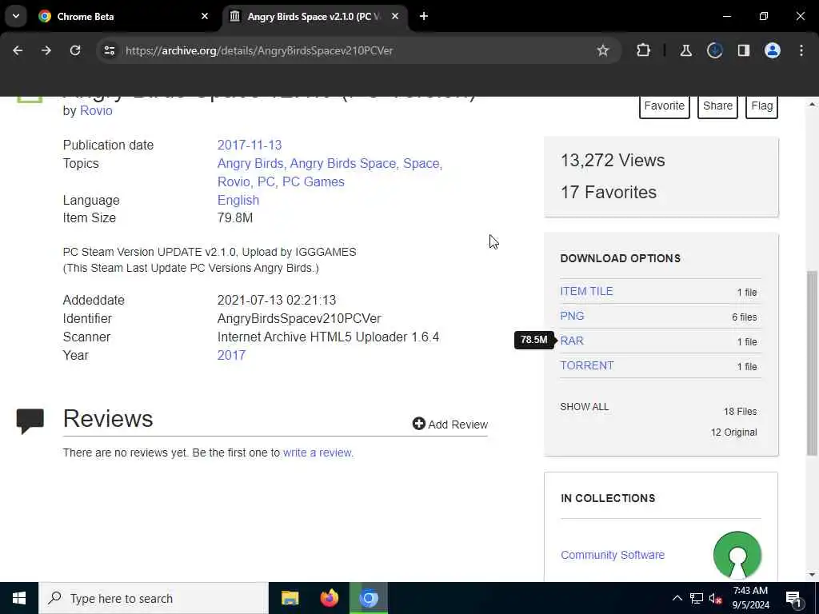Open the Extensions puzzle icon
Viewport: 819px width, 614px height.
(x=644, y=50)
